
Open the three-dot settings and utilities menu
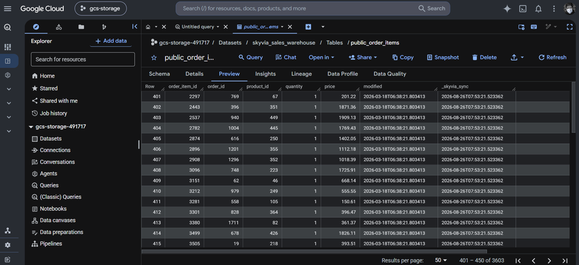[x=554, y=9]
